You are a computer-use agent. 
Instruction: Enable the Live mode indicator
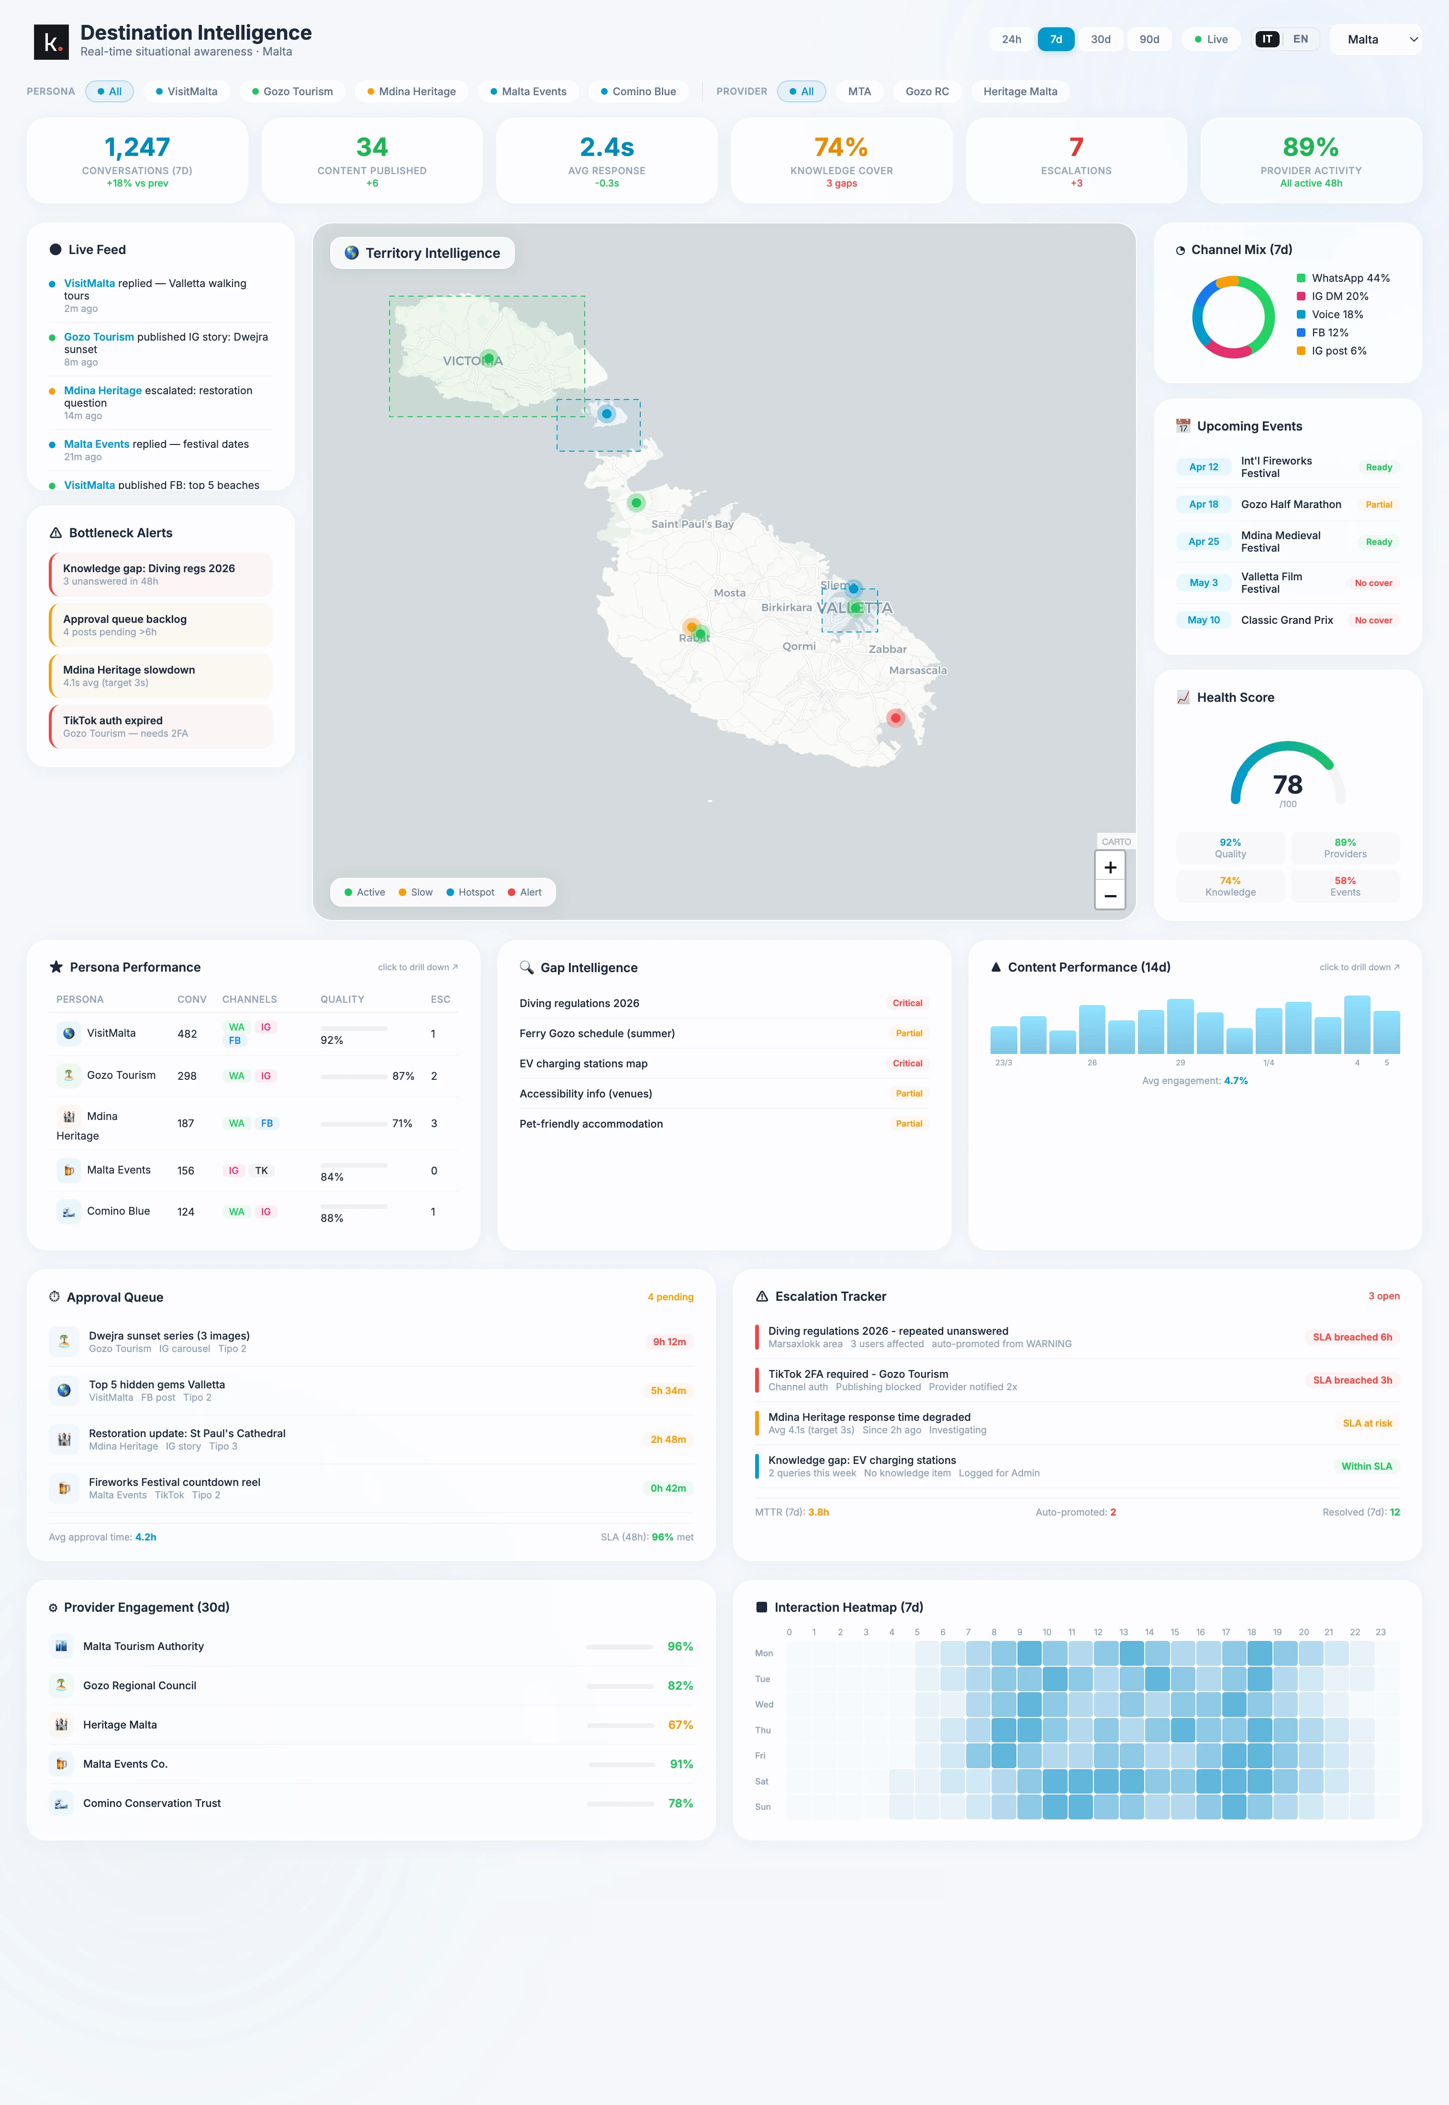coord(1211,39)
